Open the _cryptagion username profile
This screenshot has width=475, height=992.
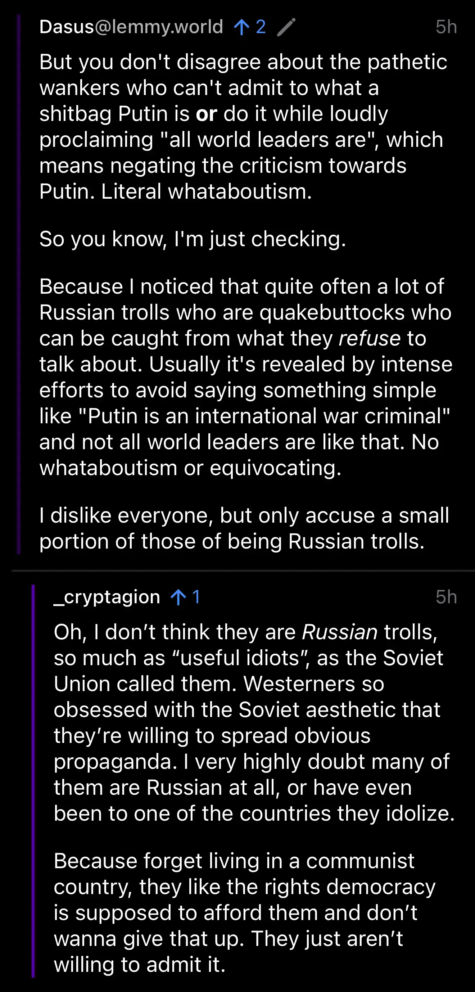[x=107, y=597]
